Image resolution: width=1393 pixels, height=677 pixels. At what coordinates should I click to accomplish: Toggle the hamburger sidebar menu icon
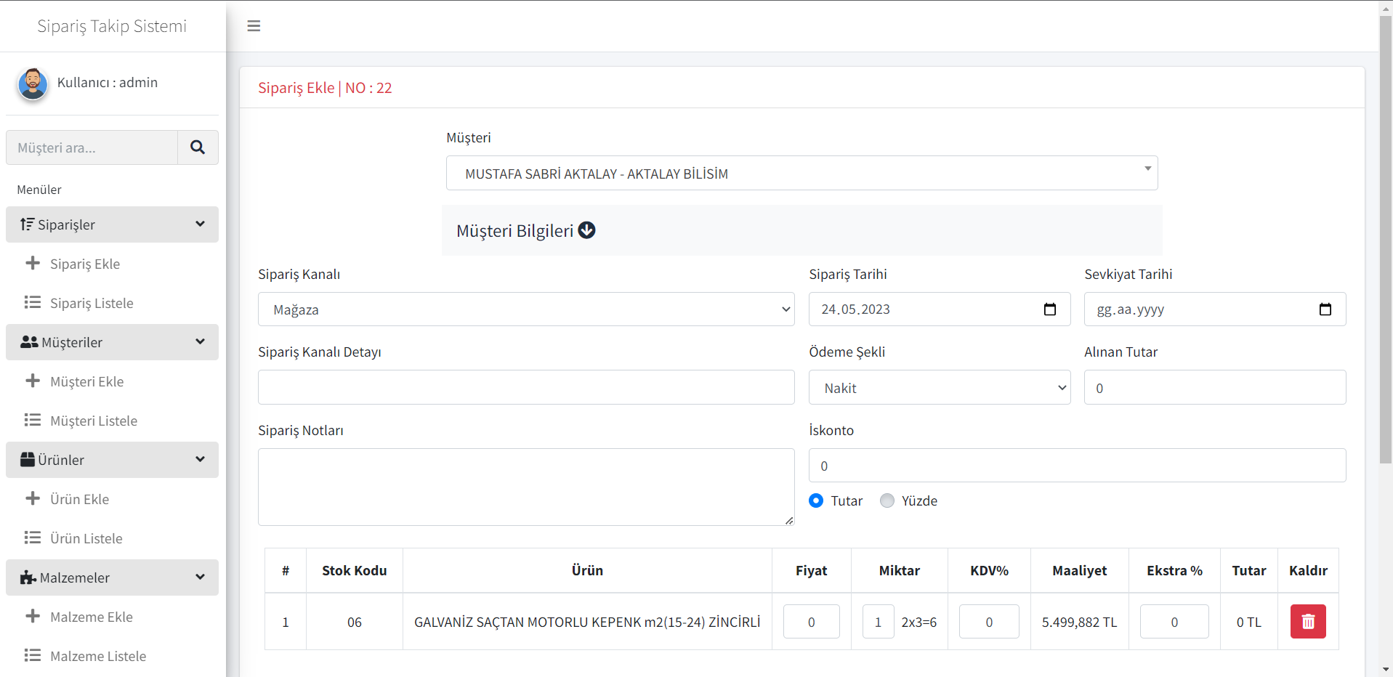pos(254,26)
